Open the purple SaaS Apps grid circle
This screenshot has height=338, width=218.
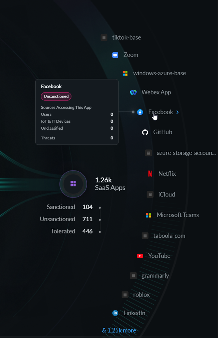pos(73,184)
